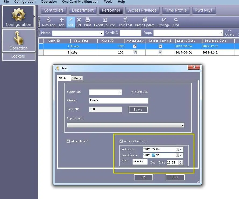The height and width of the screenshot is (199, 239).
Task: Open the Operation hand panel
Action: (x=19, y=40)
